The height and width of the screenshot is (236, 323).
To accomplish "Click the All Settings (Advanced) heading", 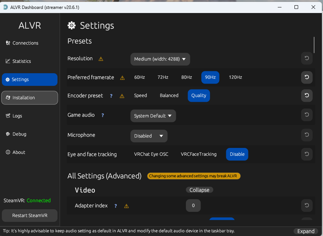I will 105,176.
